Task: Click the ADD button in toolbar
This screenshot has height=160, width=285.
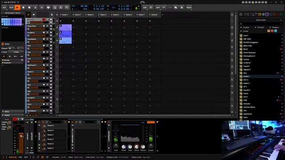Action: [x=145, y=8]
